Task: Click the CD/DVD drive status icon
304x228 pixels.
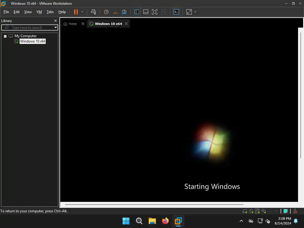Action: click(251, 211)
